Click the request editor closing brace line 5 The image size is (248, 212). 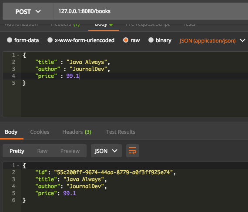click(x=24, y=83)
